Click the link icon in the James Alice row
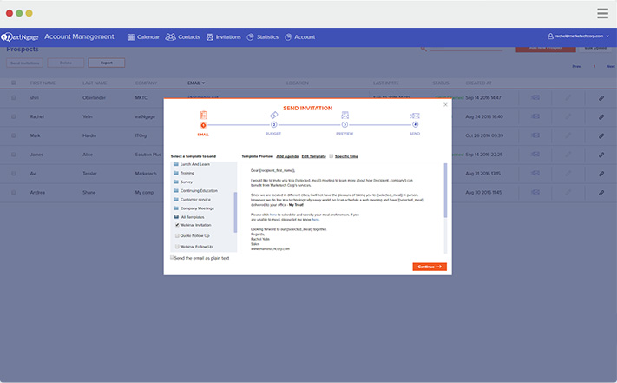617x383 pixels. 601,155
